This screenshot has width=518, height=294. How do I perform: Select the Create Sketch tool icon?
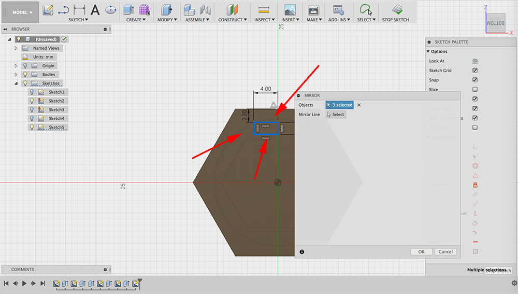click(x=48, y=10)
